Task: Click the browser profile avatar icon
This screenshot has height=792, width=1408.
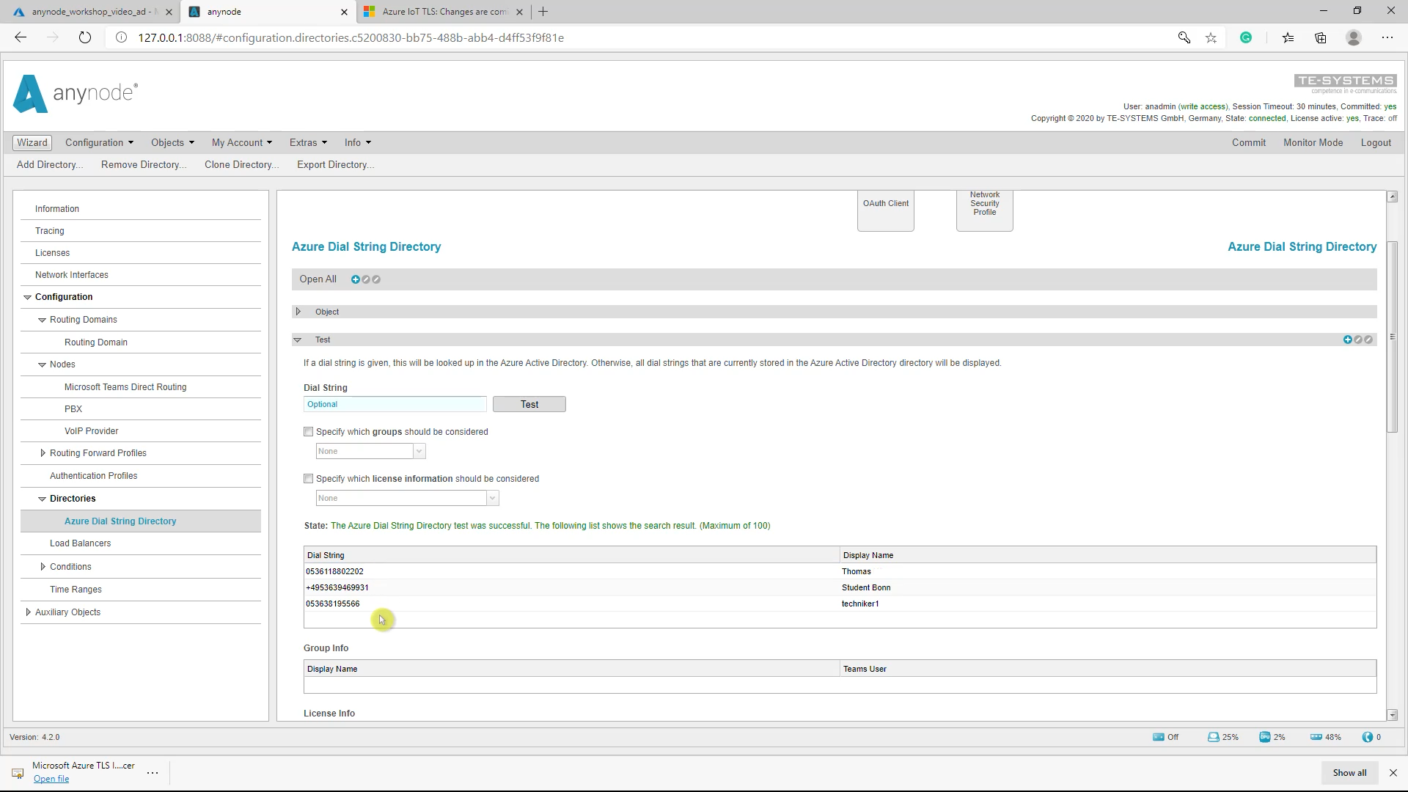Action: pos(1354,37)
